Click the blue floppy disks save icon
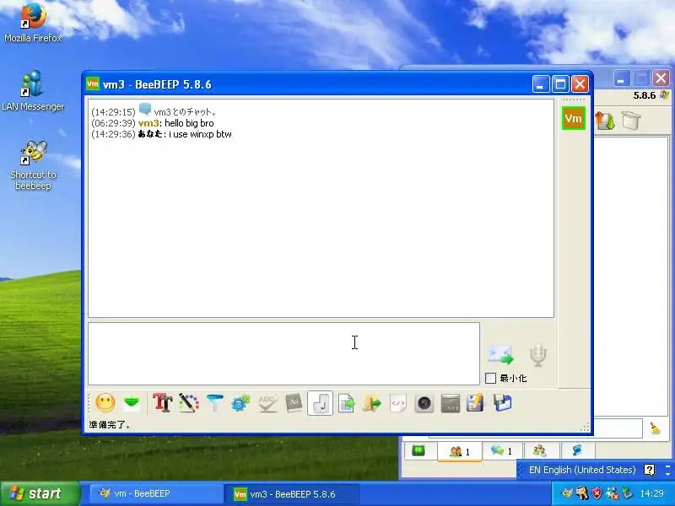This screenshot has width=675, height=506. 502,403
